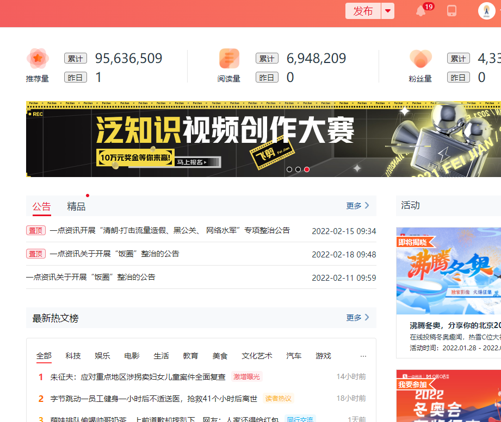This screenshot has height=422, width=501.
Task: Select the third carousel indicator dot
Action: pos(306,169)
